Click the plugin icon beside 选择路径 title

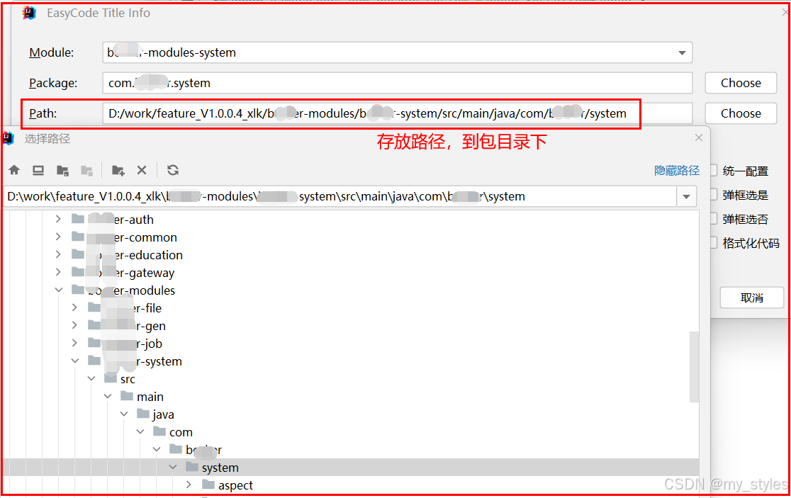(9, 137)
